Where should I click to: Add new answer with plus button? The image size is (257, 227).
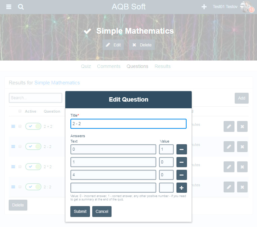click(182, 188)
